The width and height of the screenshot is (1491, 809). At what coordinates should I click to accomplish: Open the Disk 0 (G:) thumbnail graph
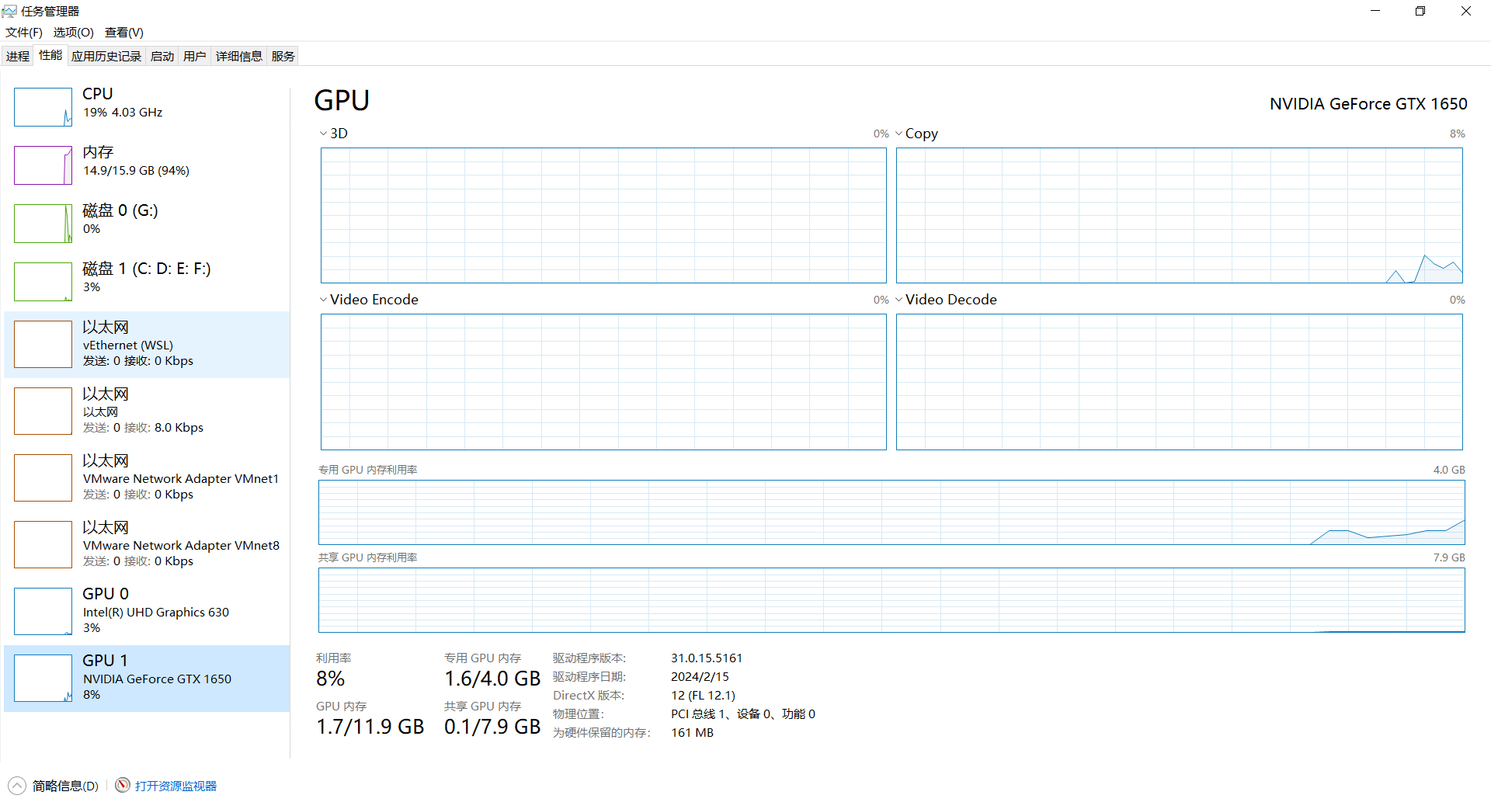click(x=43, y=224)
